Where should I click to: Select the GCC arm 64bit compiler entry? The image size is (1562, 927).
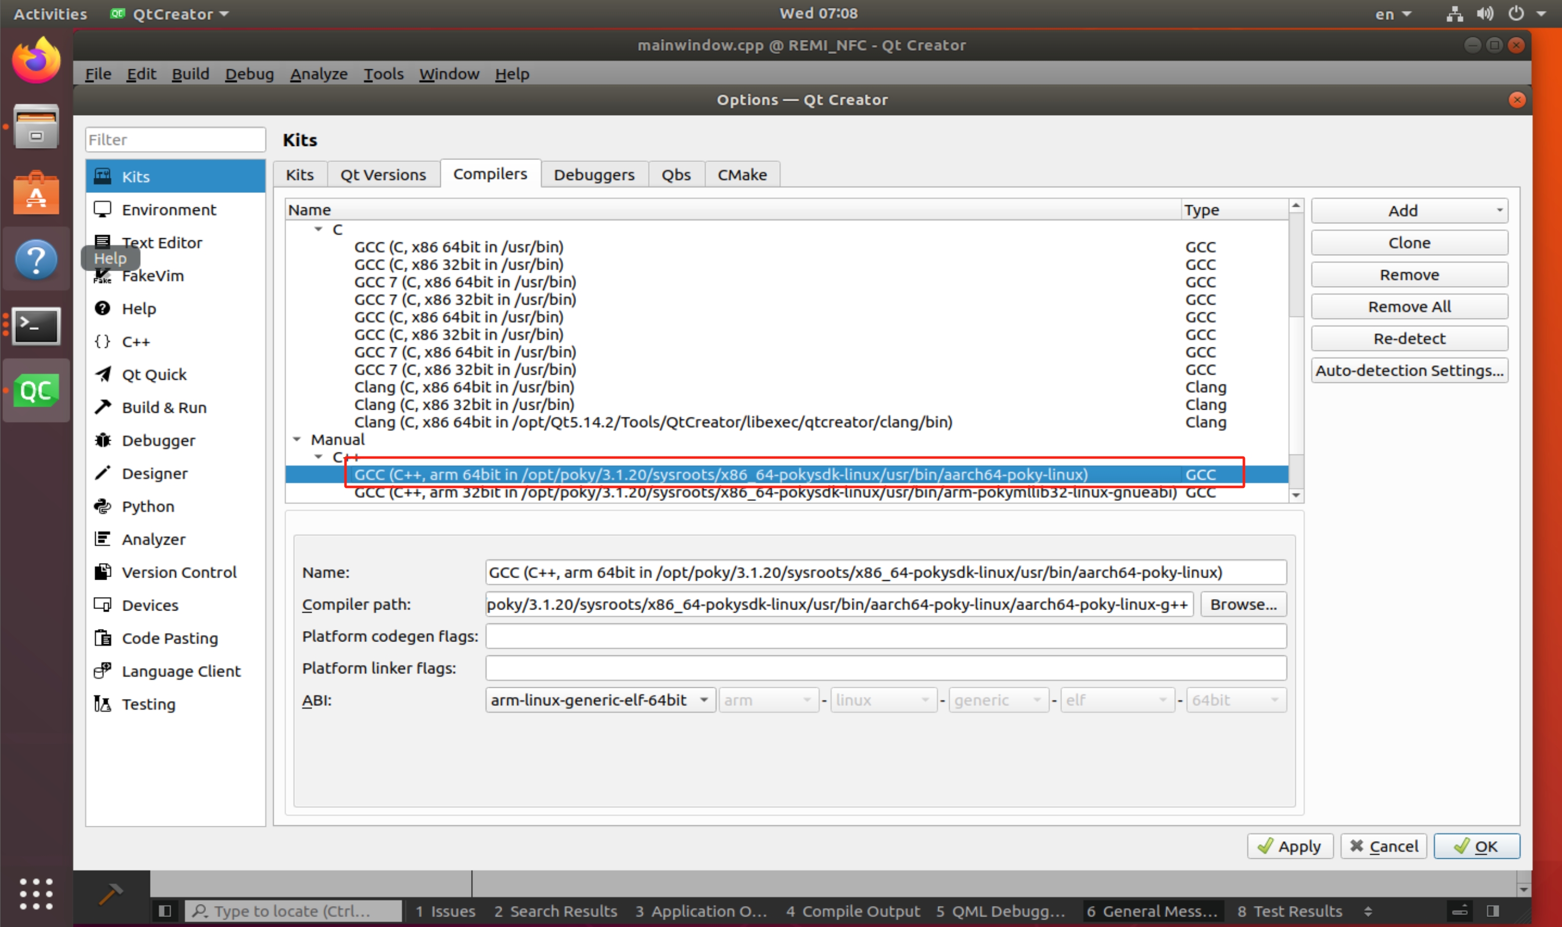coord(721,474)
